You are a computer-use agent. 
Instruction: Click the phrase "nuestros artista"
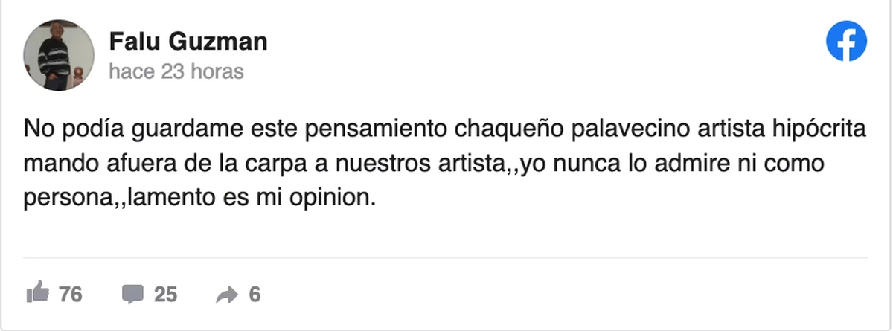click(410, 164)
